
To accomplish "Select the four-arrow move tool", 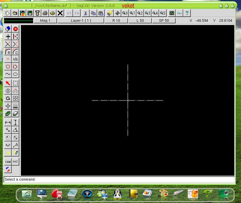I will [8, 106].
